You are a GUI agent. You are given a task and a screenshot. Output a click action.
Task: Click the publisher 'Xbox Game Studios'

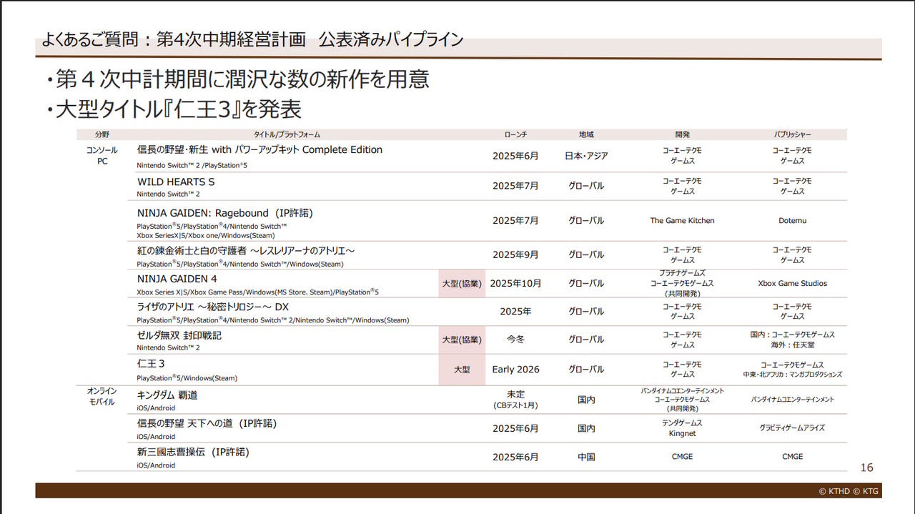[x=792, y=283]
